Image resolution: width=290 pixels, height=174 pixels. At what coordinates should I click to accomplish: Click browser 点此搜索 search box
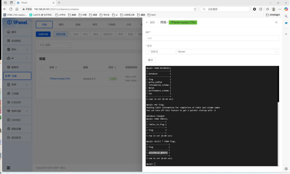pyautogui.click(x=225, y=9)
